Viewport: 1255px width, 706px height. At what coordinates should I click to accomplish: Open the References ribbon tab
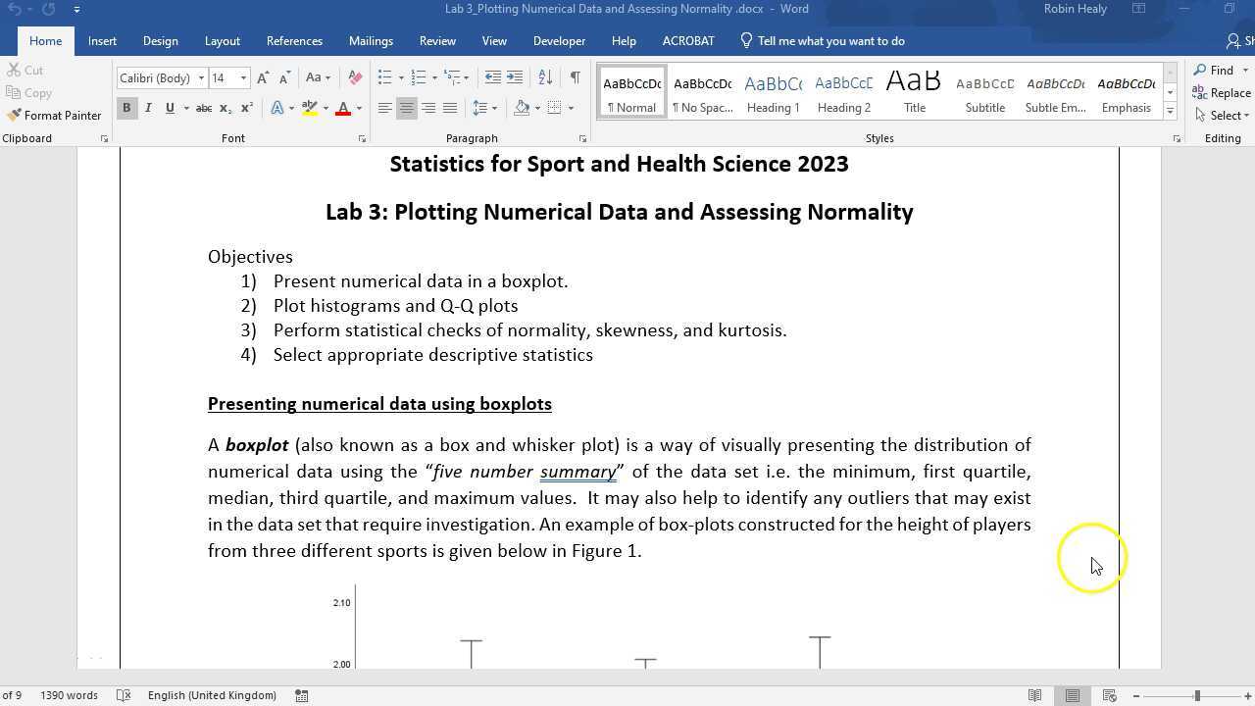pos(294,41)
